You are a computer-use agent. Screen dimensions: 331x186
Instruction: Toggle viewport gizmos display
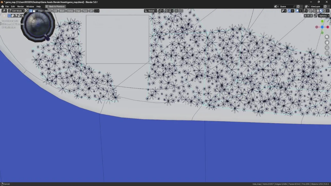289,11
